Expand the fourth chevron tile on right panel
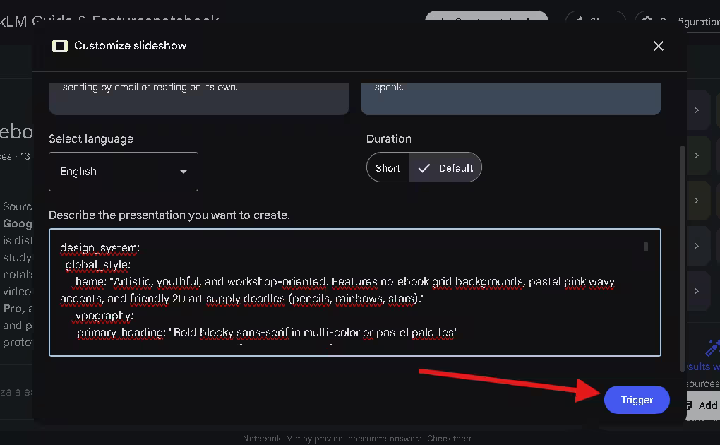Screen dimensions: 720x445 point(697,246)
